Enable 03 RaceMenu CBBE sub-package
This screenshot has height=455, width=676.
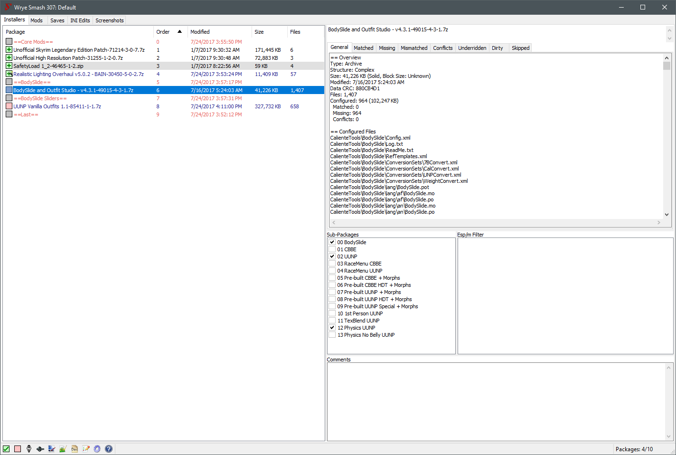332,264
